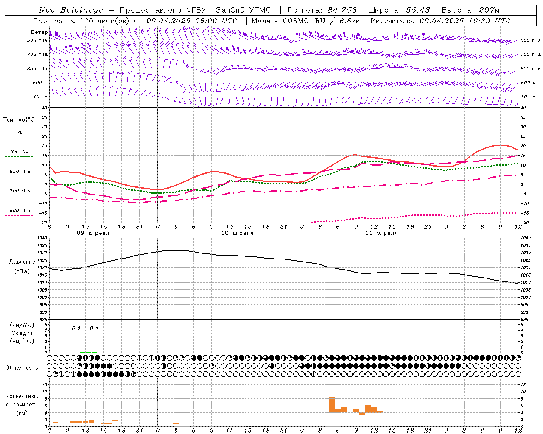
Task: Click the Тем-ра(°C) panel label
Action: point(20,120)
